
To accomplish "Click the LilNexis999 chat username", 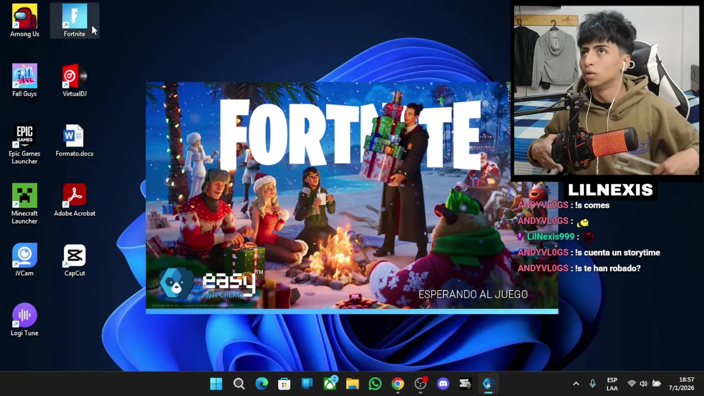I will pos(551,237).
